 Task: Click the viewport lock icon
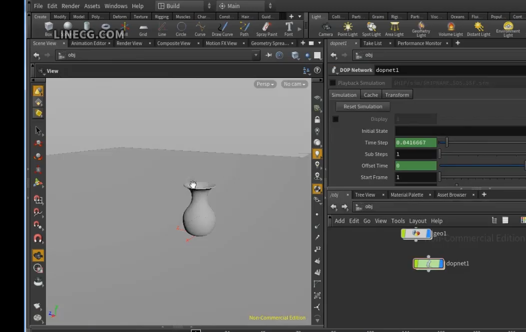(x=317, y=119)
